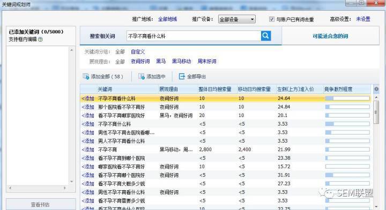Click the 添加全部 add-all icon
This screenshot has width=386, height=210.
coord(86,76)
